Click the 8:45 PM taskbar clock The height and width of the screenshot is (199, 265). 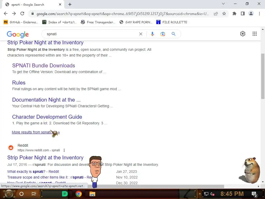[x=232, y=194]
